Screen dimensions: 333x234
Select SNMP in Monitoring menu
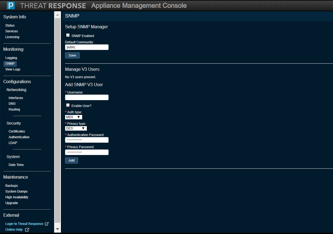click(x=10, y=64)
